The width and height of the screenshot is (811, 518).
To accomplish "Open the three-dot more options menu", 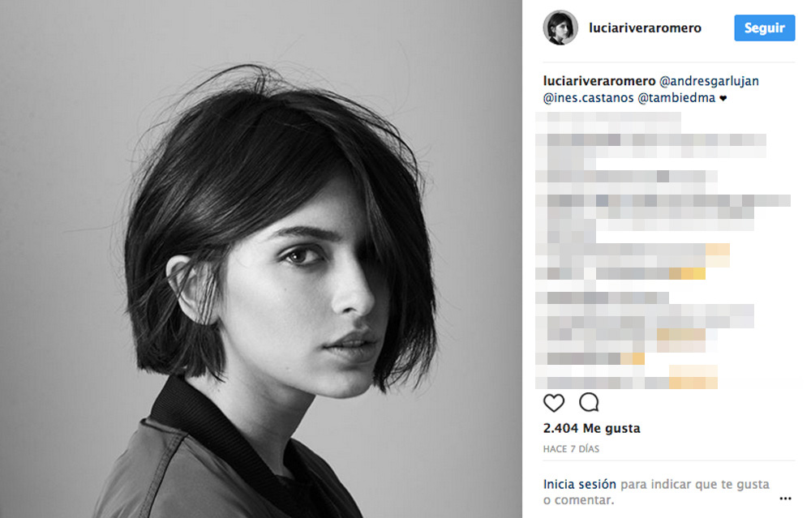I will coord(785,499).
